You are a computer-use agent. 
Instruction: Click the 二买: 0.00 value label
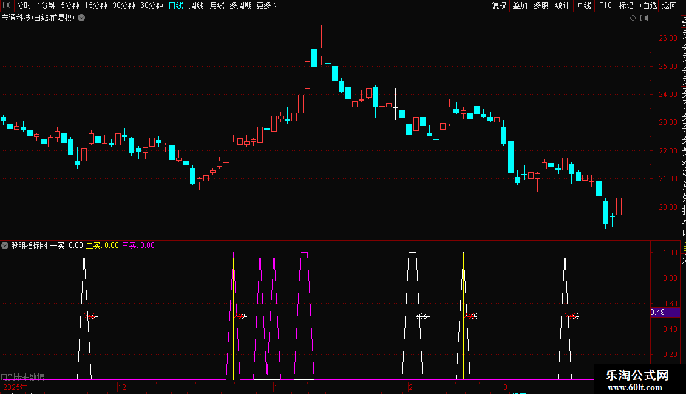point(103,245)
